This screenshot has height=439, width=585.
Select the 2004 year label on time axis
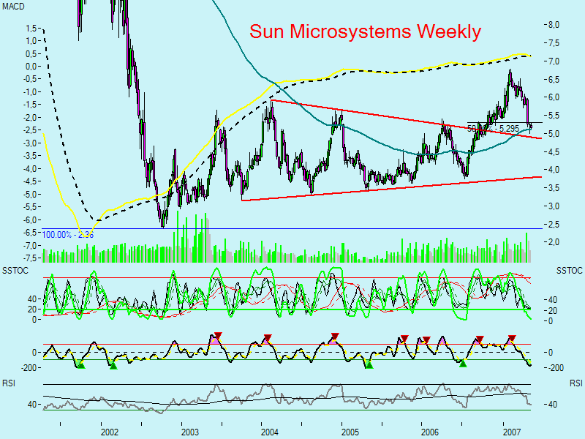(270, 432)
